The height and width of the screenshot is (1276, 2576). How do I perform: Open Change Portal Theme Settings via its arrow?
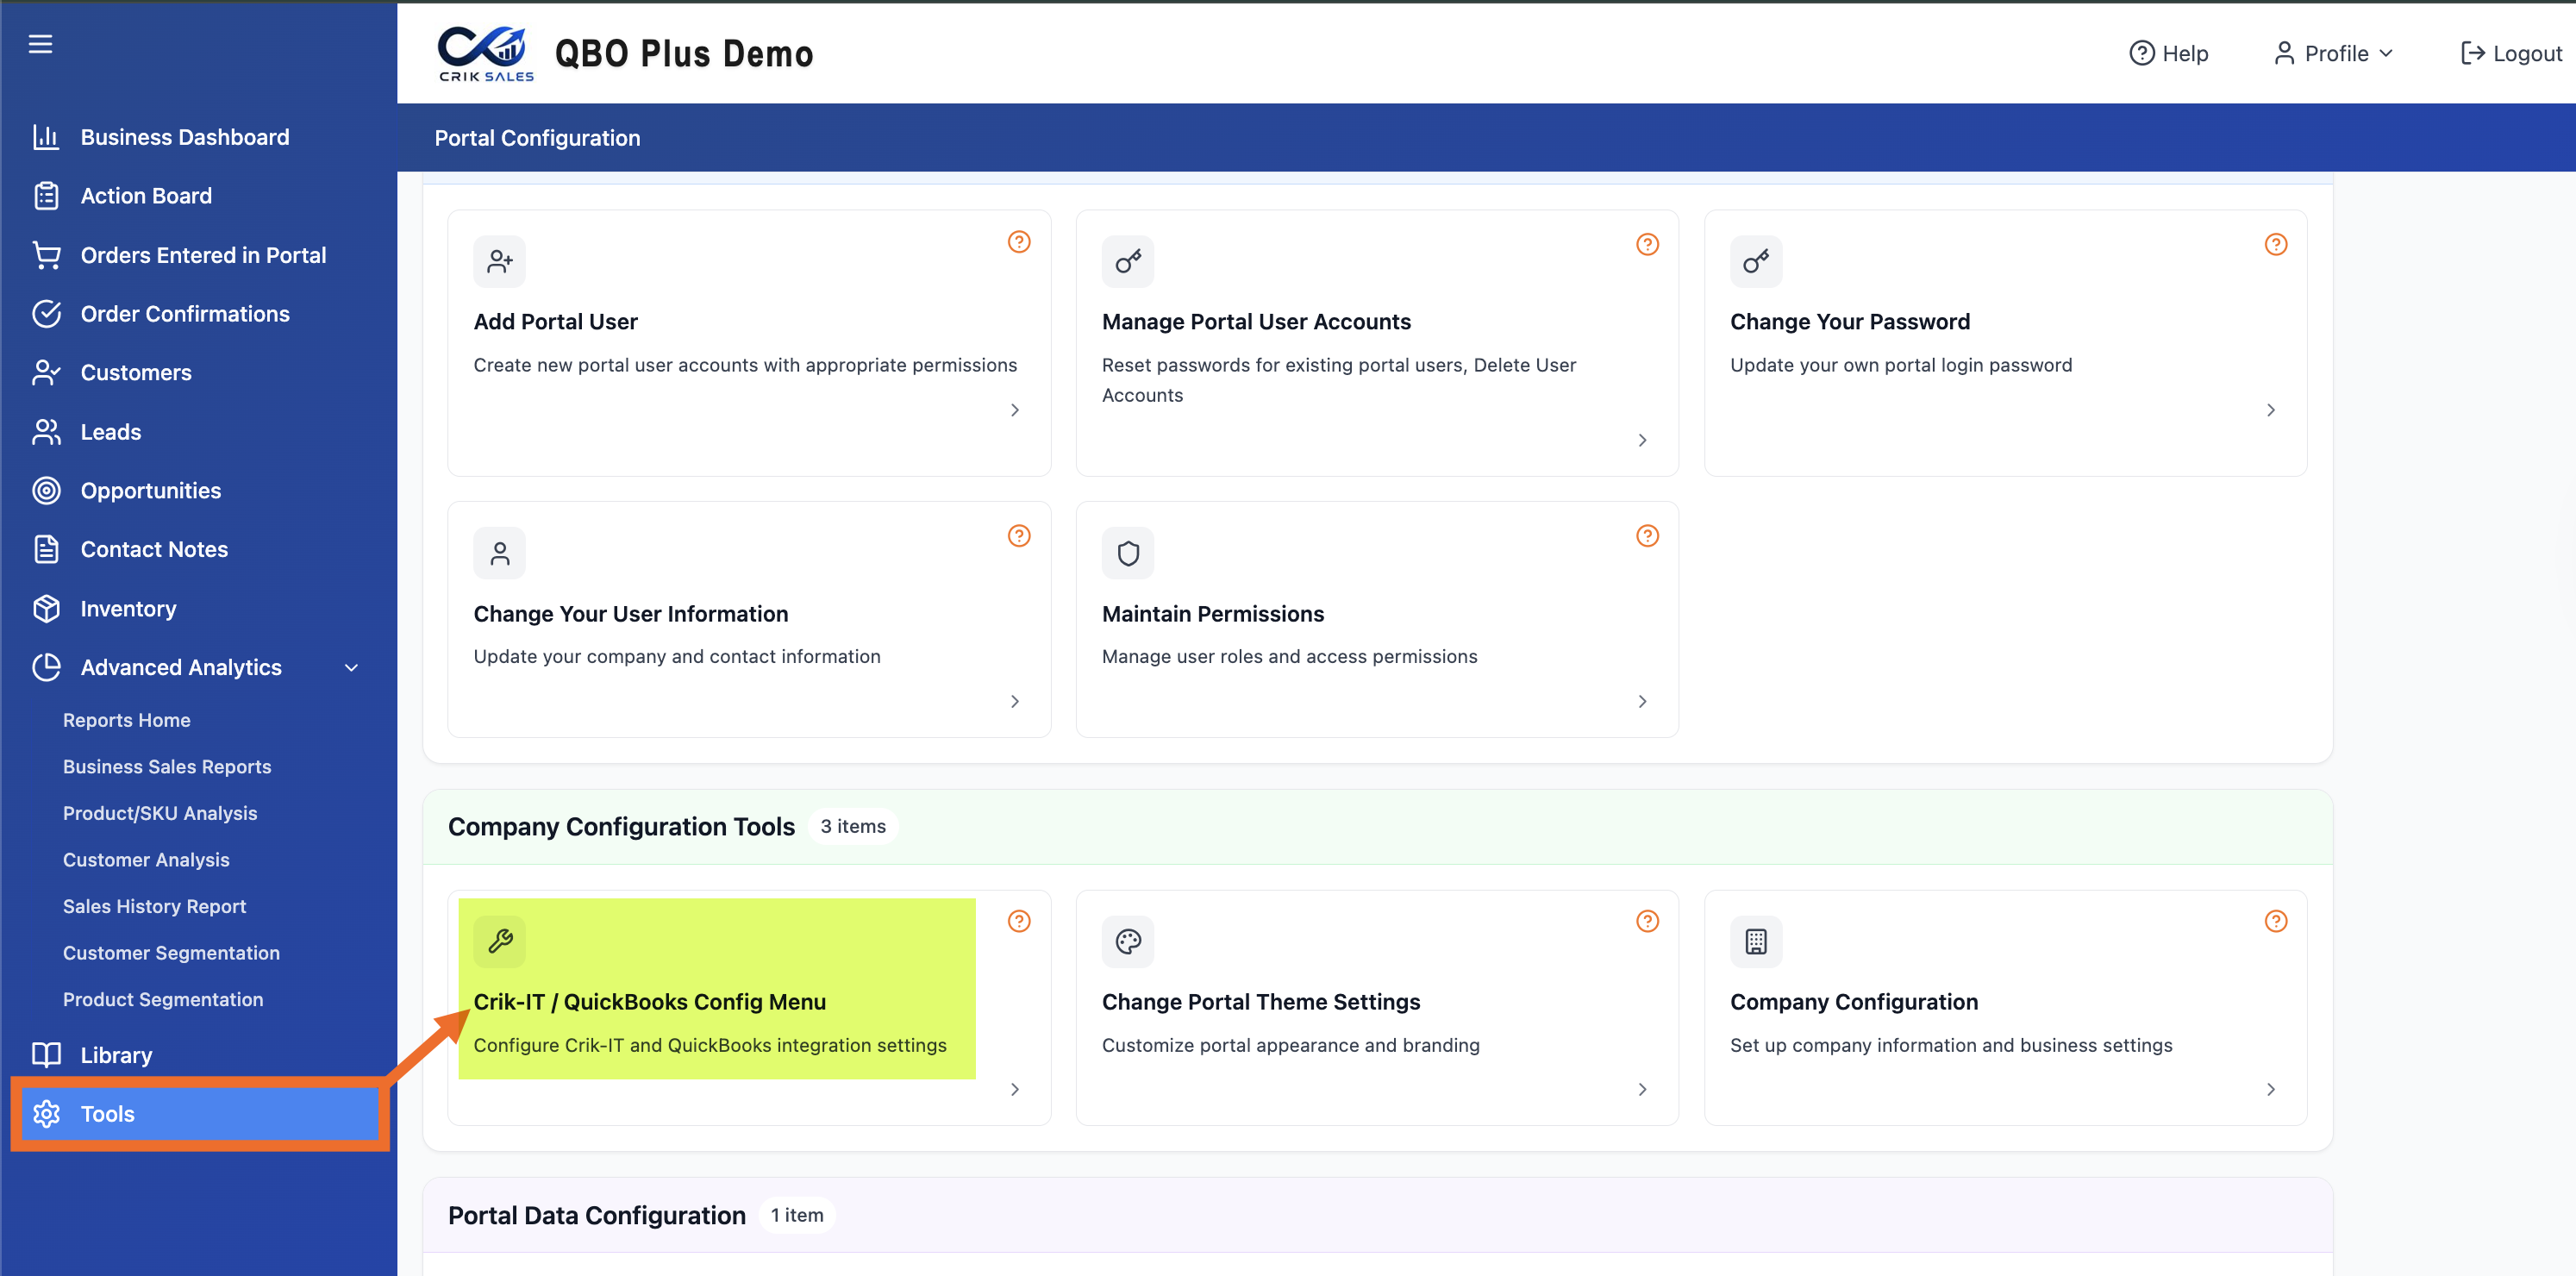click(x=1642, y=1089)
